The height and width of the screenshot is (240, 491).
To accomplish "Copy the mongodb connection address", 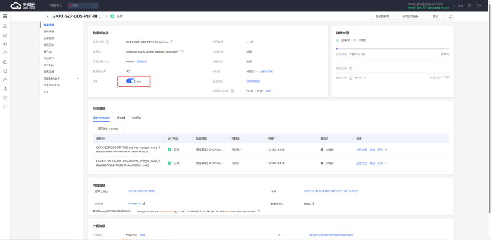I will pyautogui.click(x=258, y=211).
